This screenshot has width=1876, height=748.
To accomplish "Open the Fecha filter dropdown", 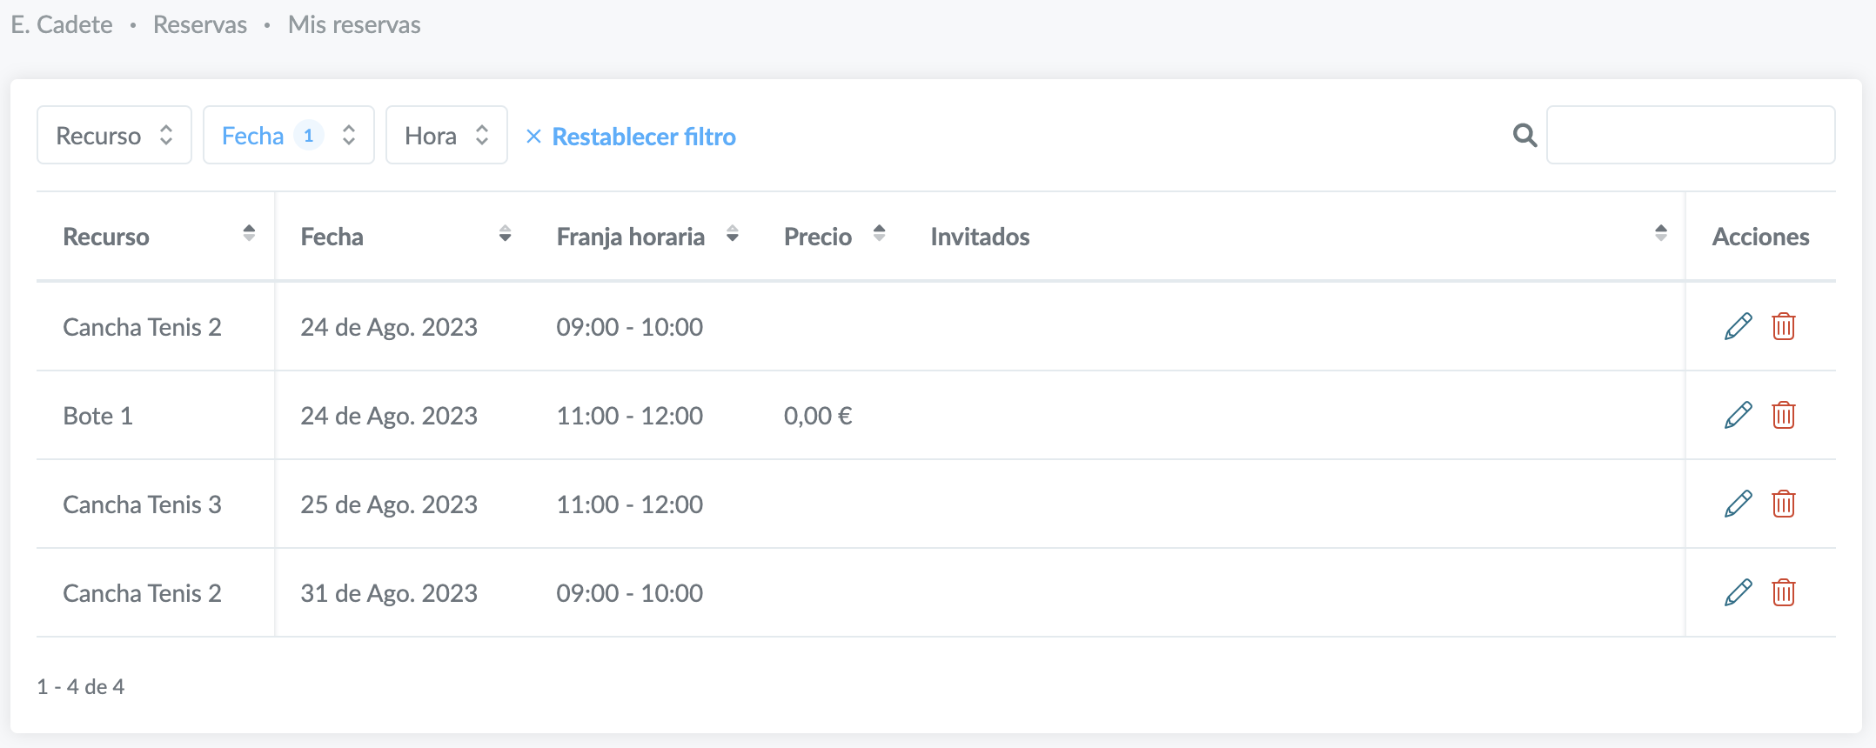I will pos(288,136).
